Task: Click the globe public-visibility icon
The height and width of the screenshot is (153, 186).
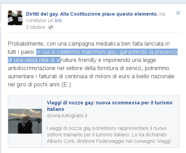Action: (51, 28)
